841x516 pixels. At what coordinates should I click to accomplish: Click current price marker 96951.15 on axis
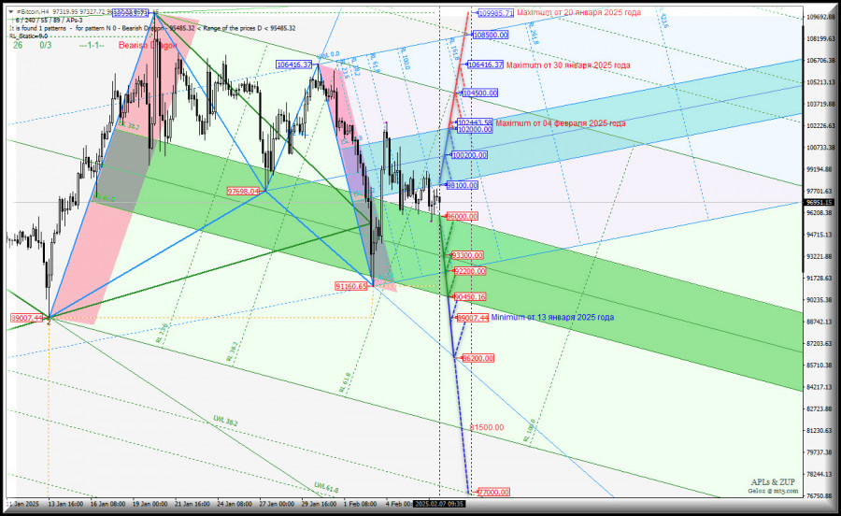(x=819, y=202)
